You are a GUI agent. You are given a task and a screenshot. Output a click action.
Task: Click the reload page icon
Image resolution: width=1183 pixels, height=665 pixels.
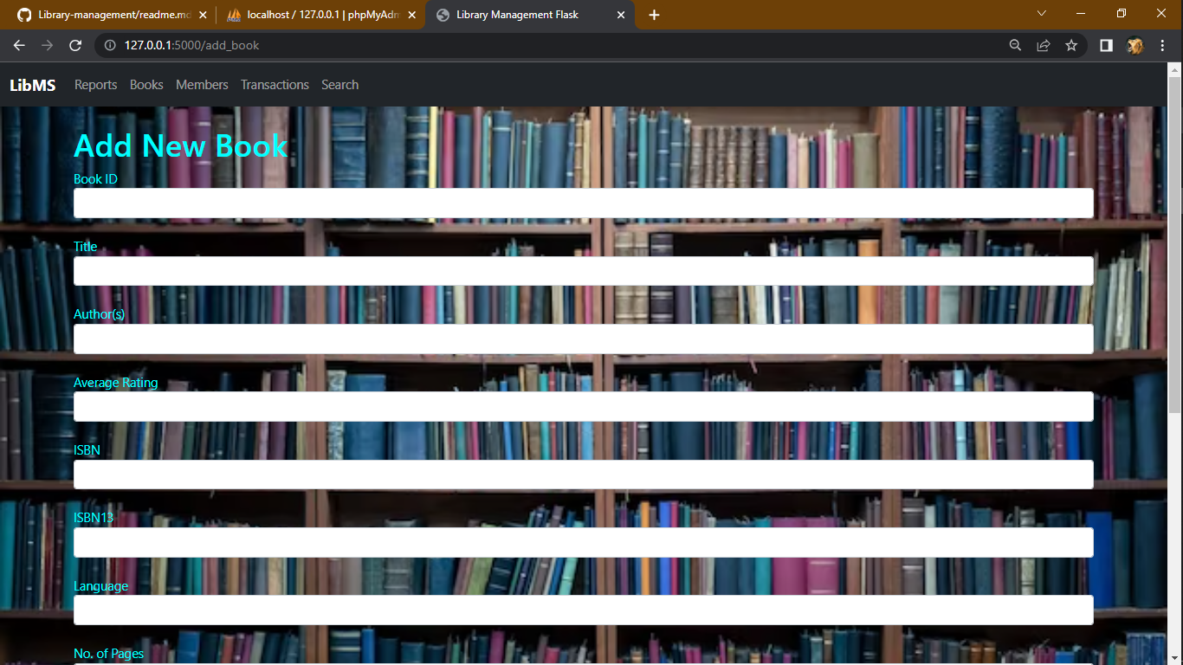75,45
